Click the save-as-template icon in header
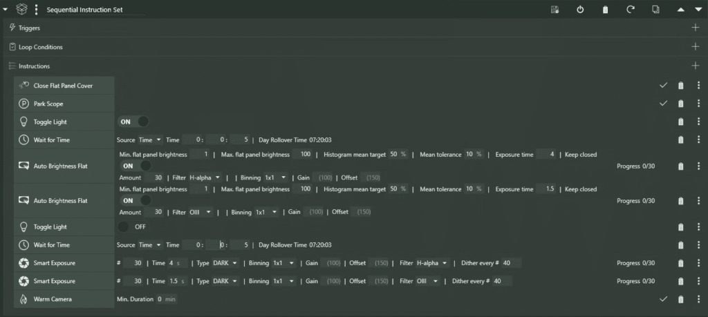 click(555, 10)
